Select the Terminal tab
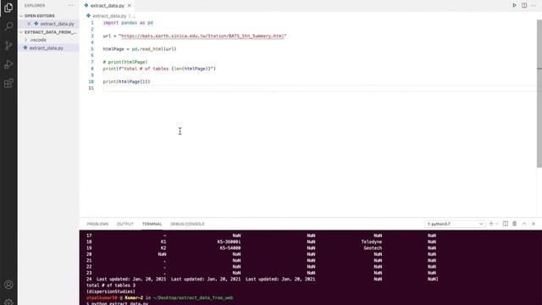 [152, 224]
